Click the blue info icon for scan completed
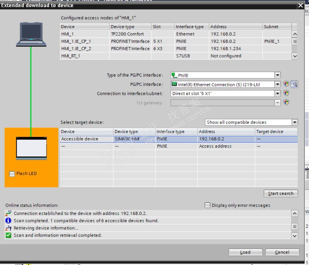 click(8, 220)
